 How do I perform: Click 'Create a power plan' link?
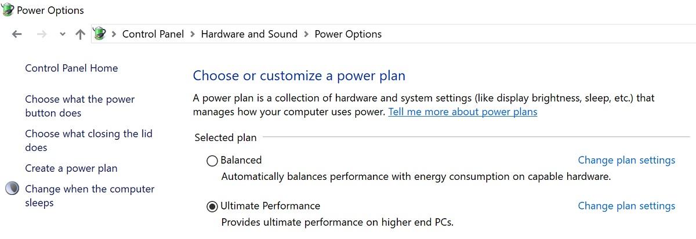(x=71, y=168)
